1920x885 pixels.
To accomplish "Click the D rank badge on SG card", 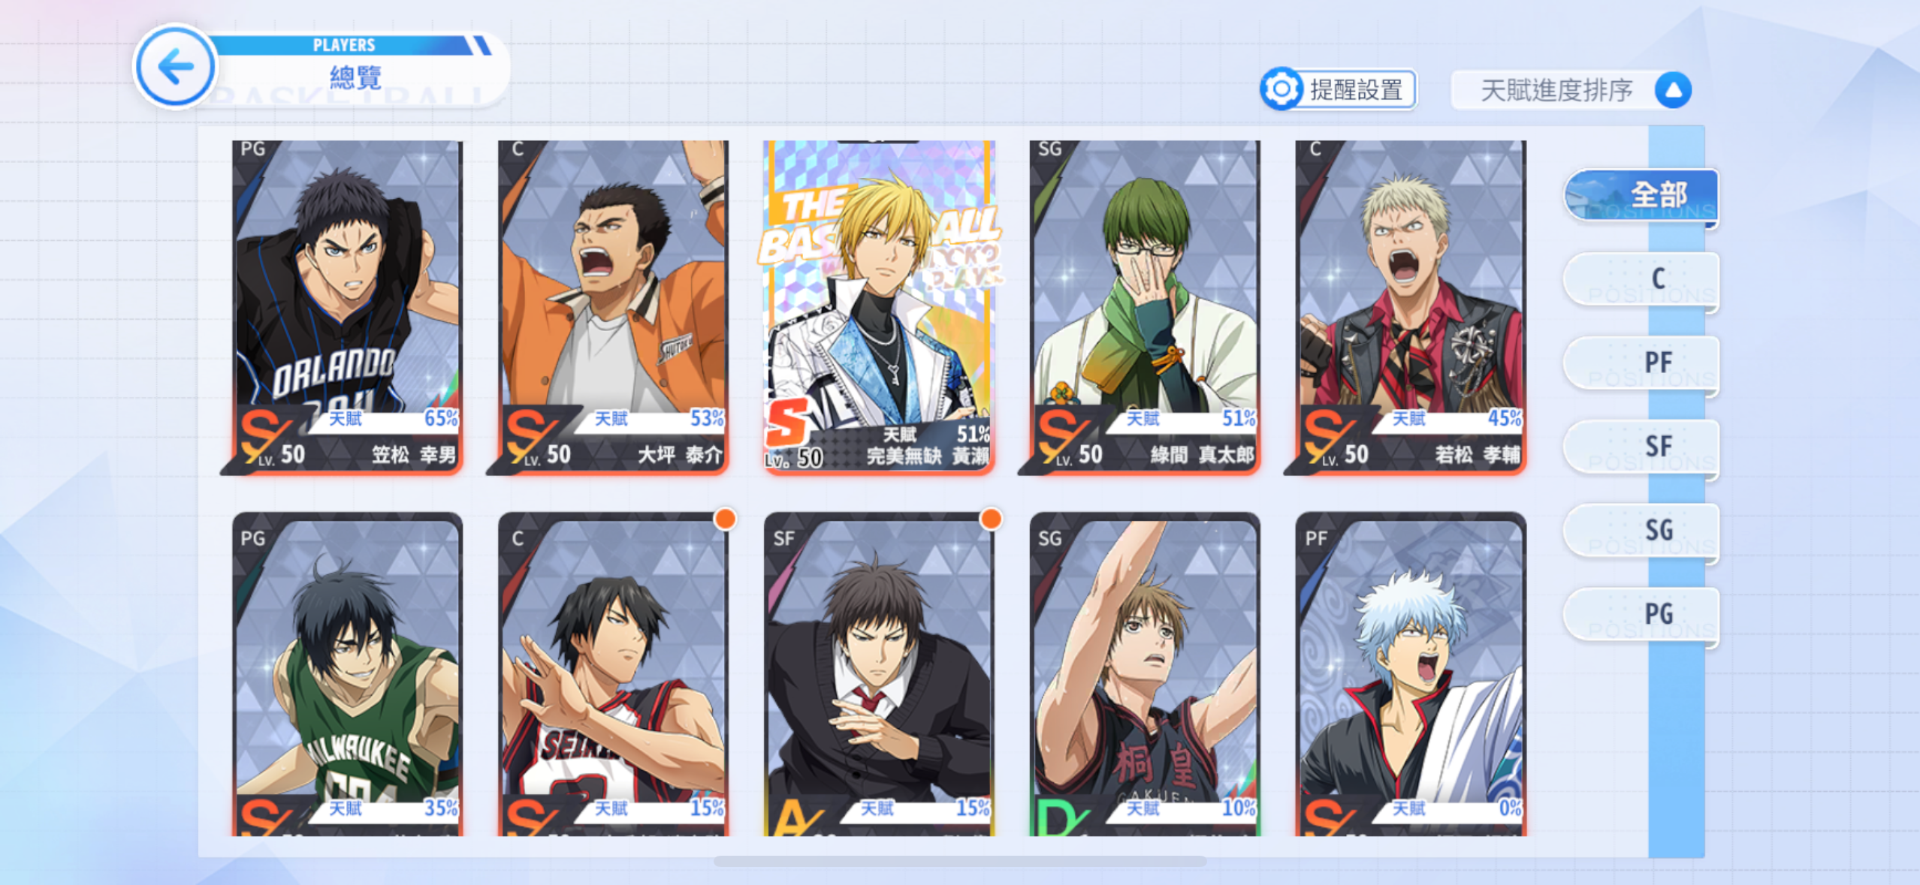I will (1058, 817).
